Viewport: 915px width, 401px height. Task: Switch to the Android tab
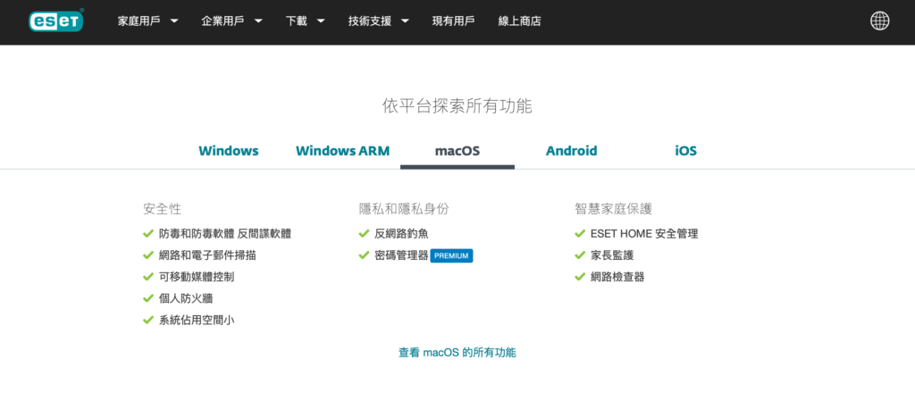[x=571, y=150]
